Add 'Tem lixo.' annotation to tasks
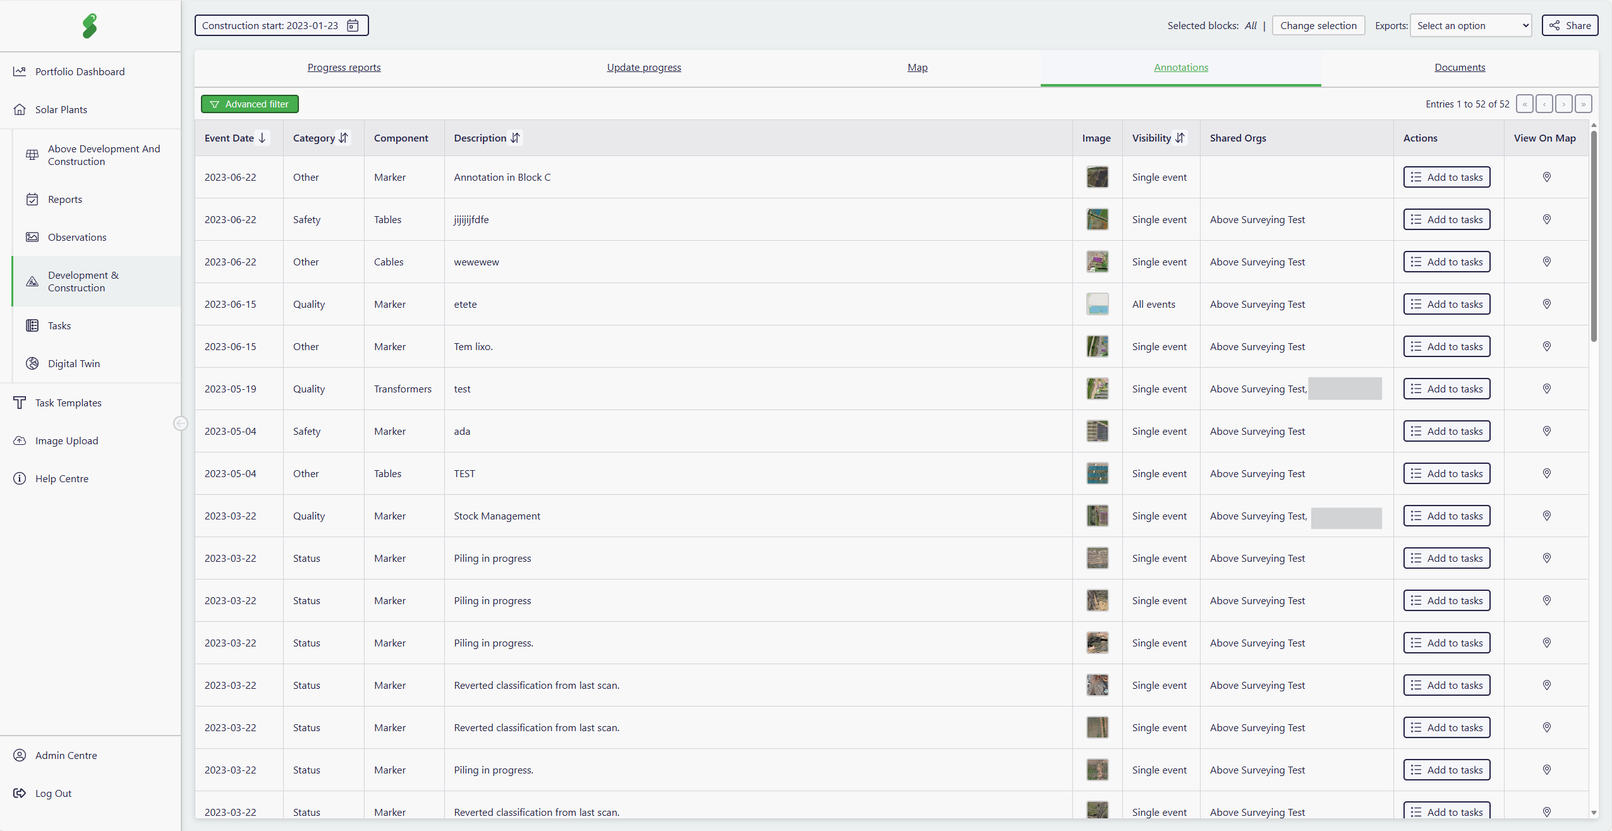This screenshot has width=1612, height=831. 1446,346
